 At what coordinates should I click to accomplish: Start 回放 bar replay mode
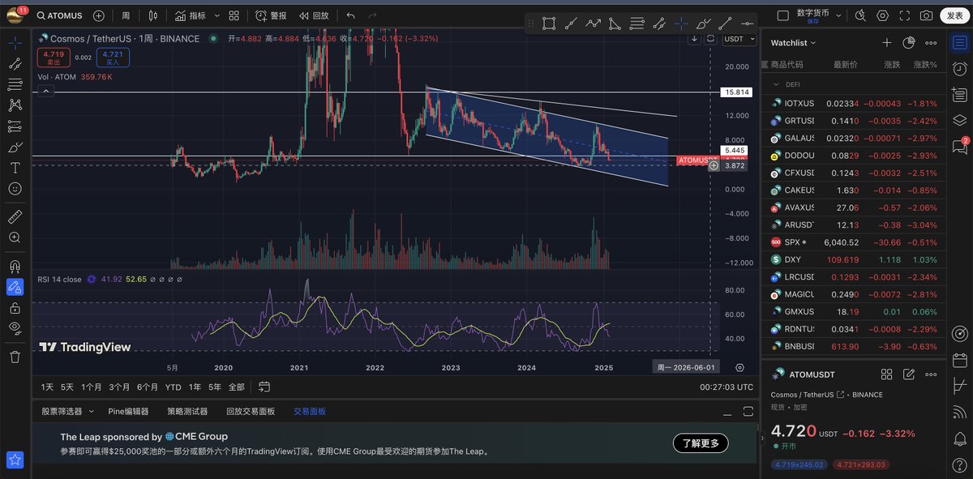pos(314,15)
